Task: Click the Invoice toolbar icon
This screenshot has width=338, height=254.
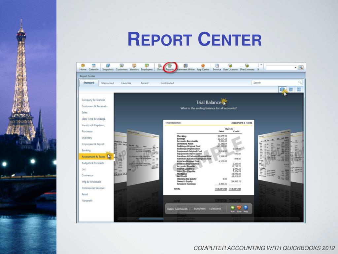Action: click(217, 67)
